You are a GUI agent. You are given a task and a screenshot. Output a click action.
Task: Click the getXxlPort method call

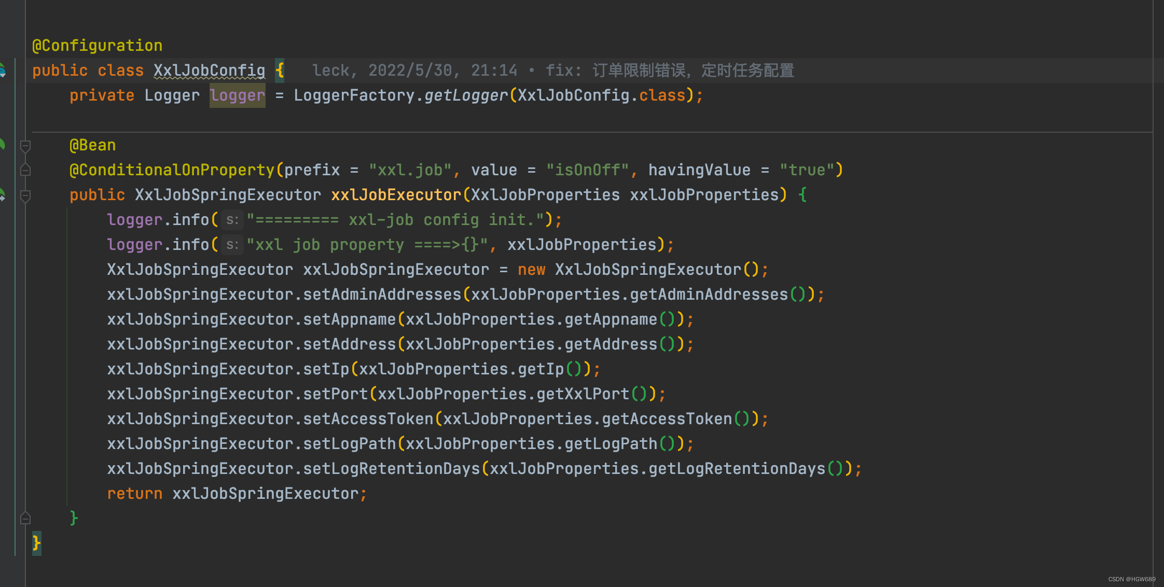[583, 394]
